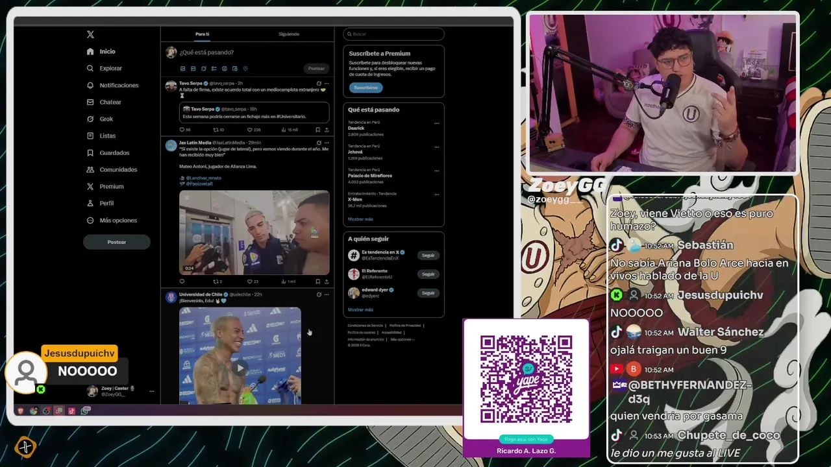Click the Buscar search field
The image size is (831, 467).
coord(393,34)
